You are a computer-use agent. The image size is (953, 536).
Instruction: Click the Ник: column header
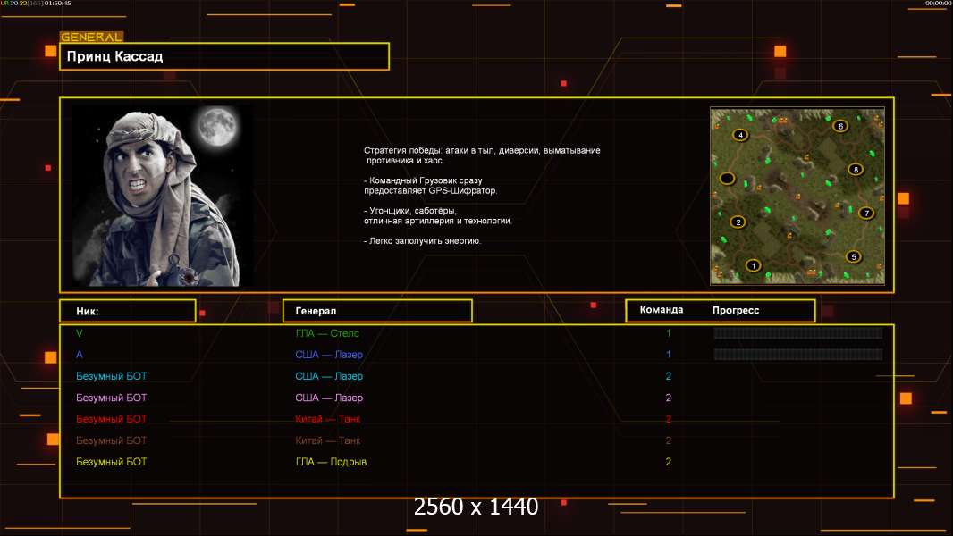127,311
